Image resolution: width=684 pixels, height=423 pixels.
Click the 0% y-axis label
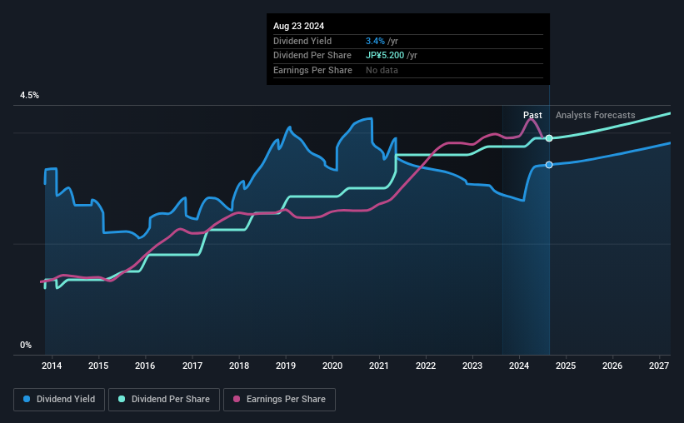coord(26,345)
